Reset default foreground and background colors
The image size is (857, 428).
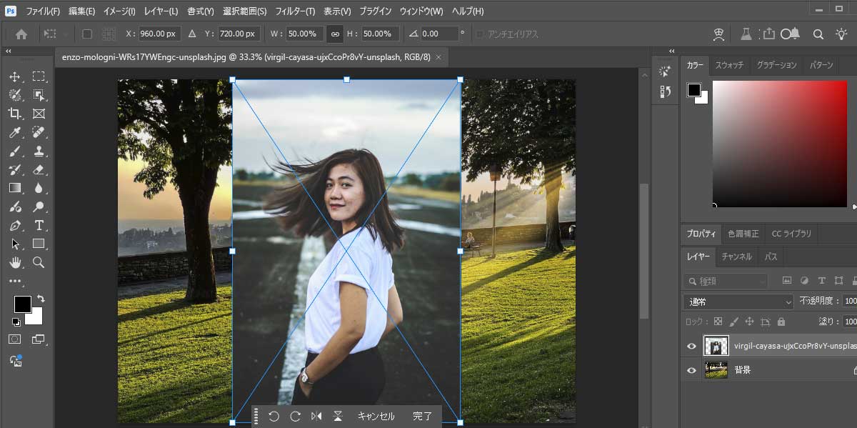[16, 322]
